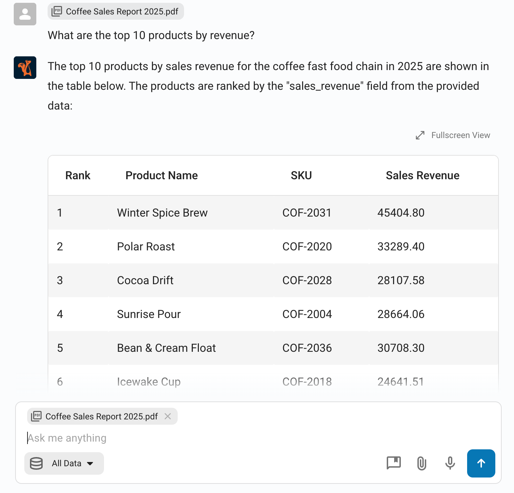Click the user profile avatar
The width and height of the screenshot is (514, 493).
click(x=25, y=14)
